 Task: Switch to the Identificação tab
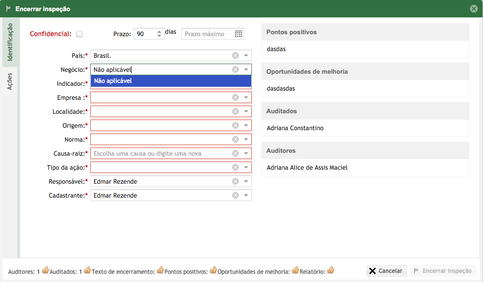[10, 42]
